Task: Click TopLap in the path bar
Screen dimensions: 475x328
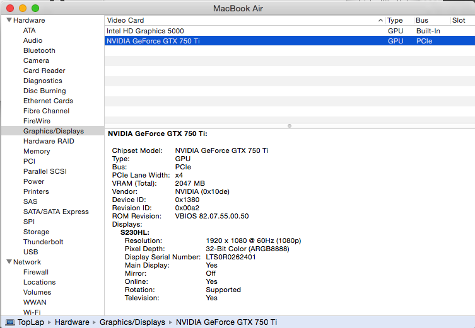Action: point(31,322)
